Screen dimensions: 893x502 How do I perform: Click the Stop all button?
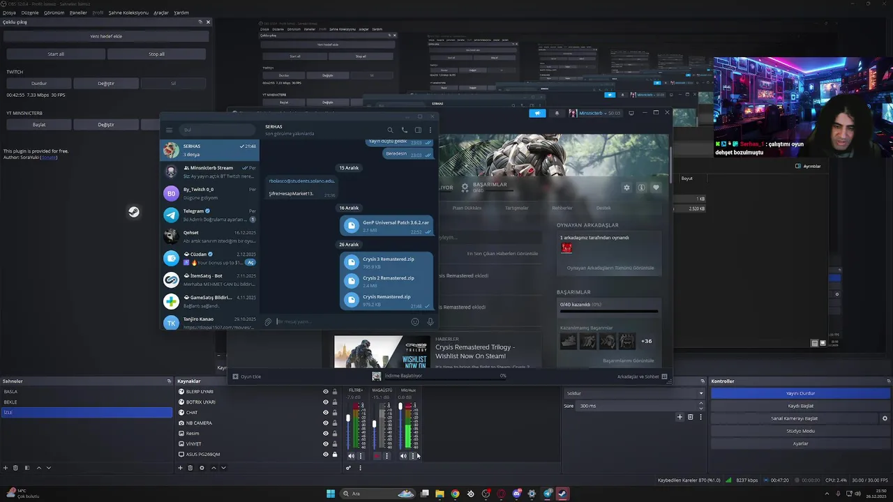coord(157,54)
